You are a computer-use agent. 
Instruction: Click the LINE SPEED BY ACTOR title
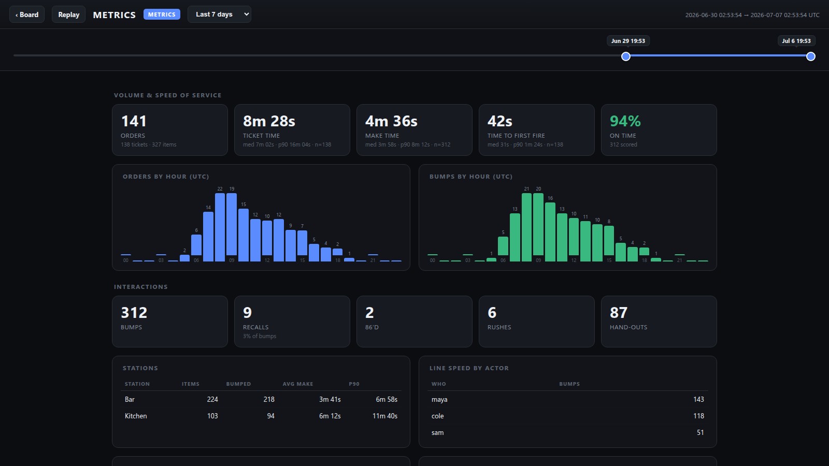point(469,368)
